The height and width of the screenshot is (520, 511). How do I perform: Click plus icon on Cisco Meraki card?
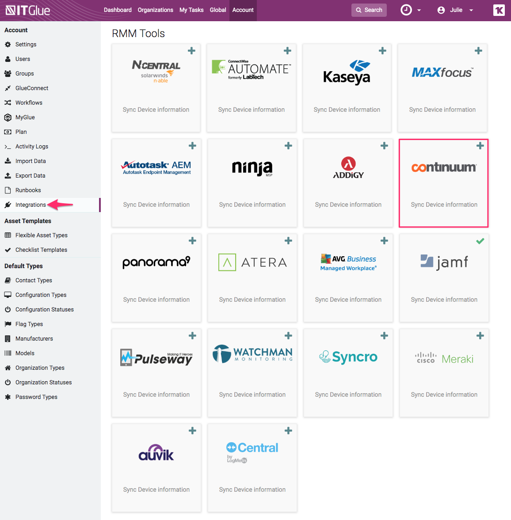[480, 336]
